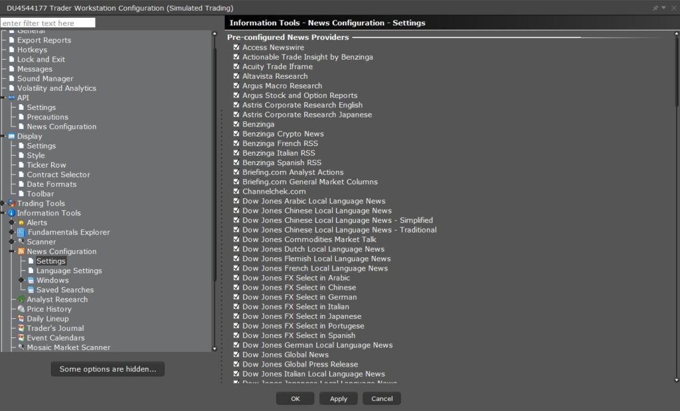
Task: Click the News Configuration RSS icon
Action: tap(21, 251)
